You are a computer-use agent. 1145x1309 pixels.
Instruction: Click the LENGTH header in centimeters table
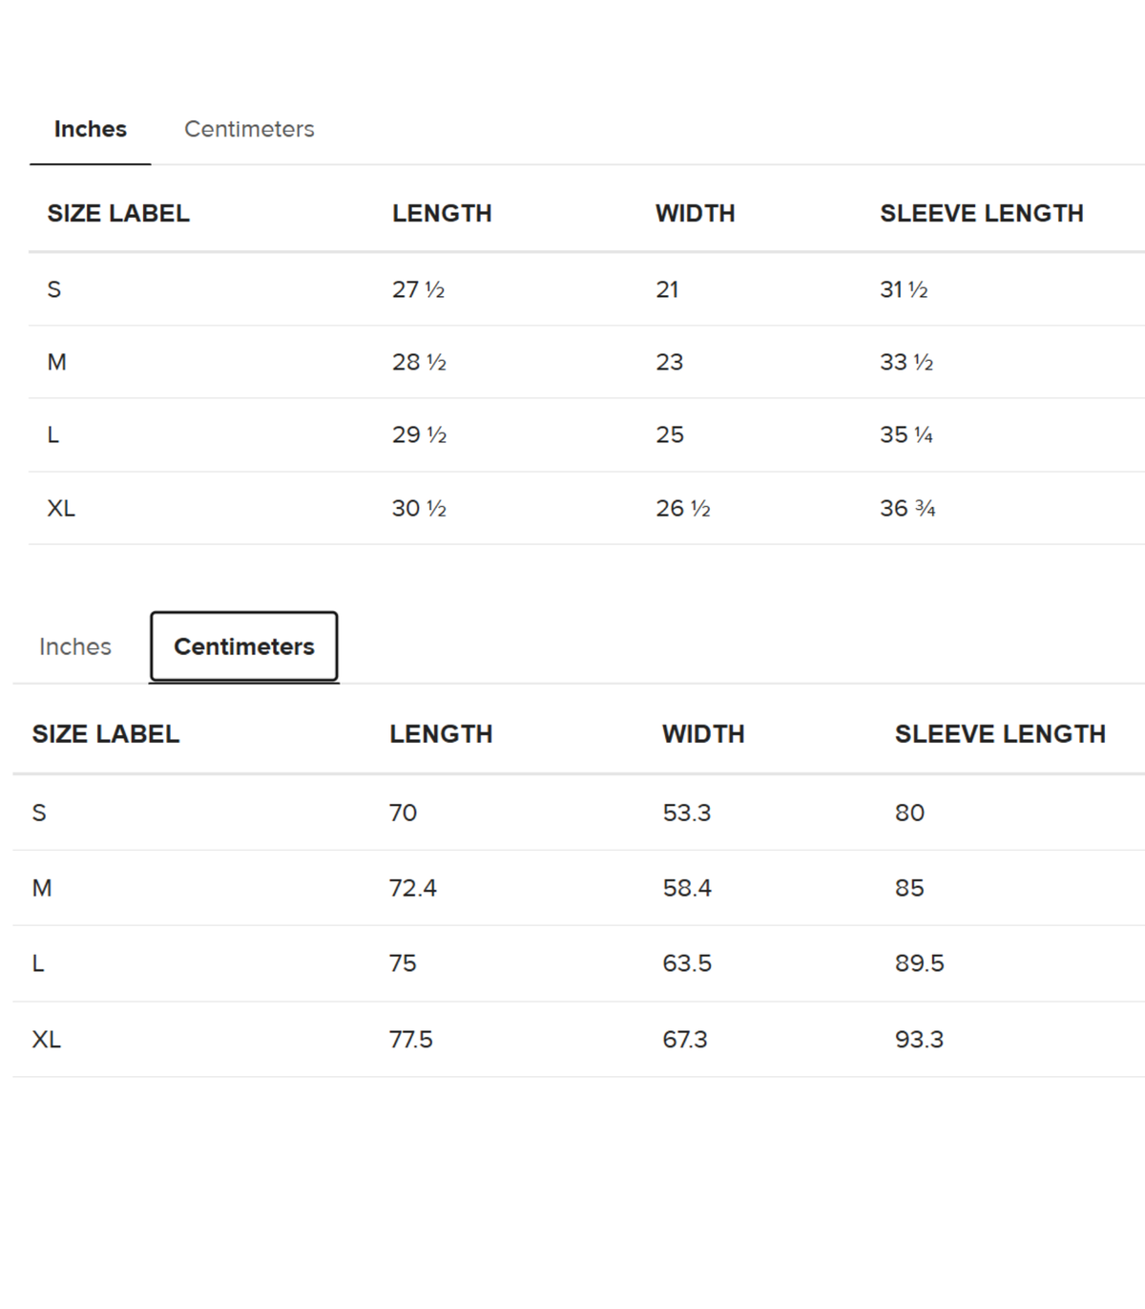[441, 734]
